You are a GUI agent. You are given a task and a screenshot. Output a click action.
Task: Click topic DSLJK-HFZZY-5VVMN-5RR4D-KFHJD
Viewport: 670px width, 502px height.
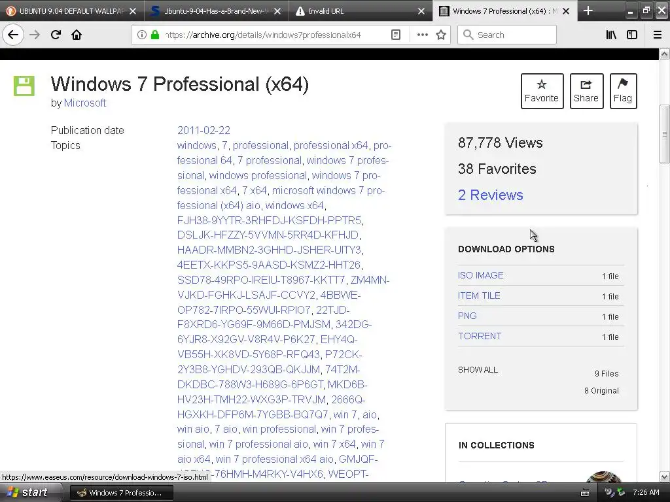[268, 235]
